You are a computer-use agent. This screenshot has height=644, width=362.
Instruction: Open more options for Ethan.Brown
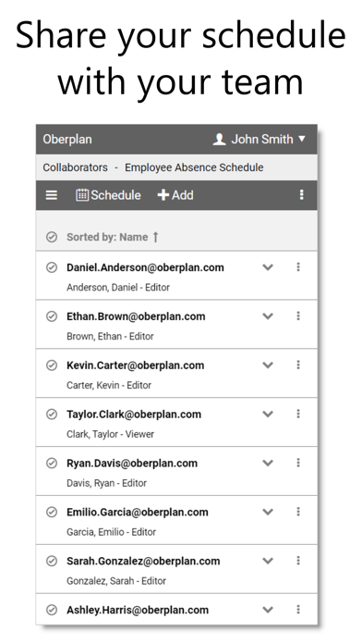[x=298, y=316]
